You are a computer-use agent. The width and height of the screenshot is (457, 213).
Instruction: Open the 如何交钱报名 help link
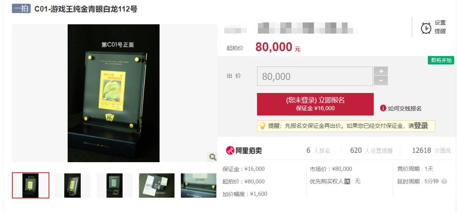click(x=405, y=108)
